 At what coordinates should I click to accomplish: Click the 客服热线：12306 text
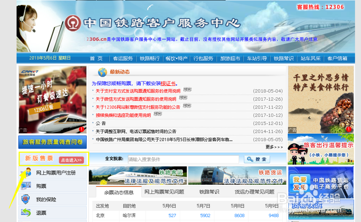click(320, 7)
